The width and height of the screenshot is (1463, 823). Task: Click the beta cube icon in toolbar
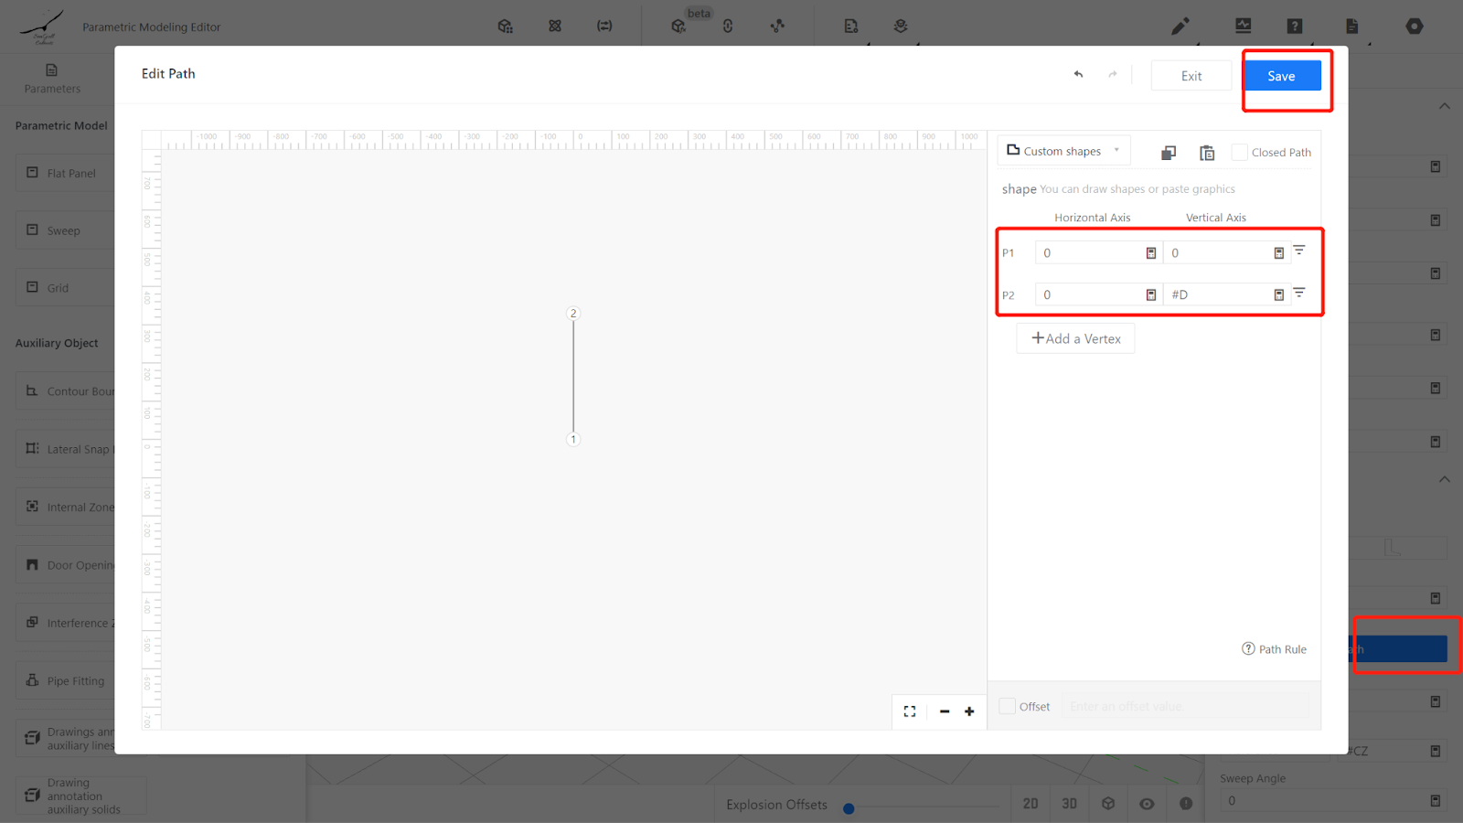[x=678, y=27]
